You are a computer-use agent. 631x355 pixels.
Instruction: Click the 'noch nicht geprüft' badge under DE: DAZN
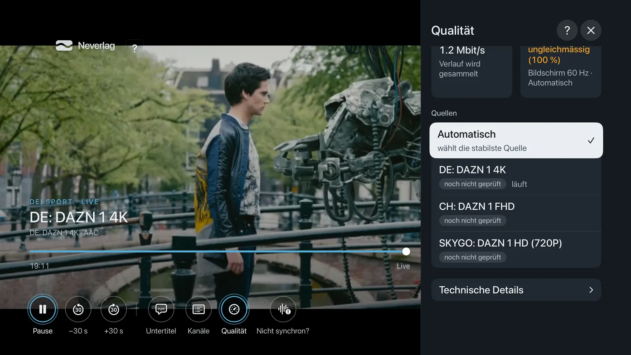coord(472,184)
